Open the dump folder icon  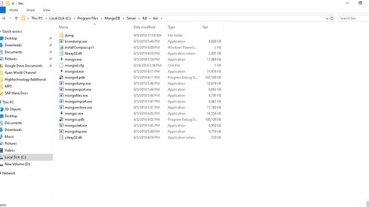62,35
